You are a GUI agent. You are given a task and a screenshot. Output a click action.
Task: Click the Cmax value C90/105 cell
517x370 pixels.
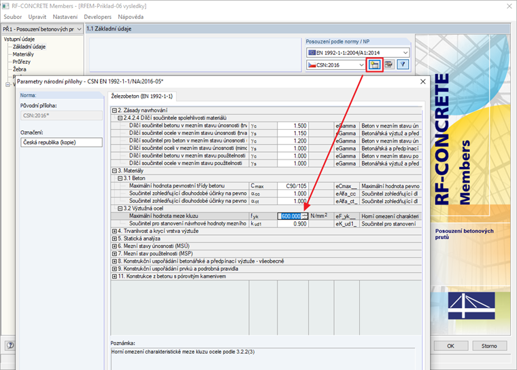pos(293,186)
